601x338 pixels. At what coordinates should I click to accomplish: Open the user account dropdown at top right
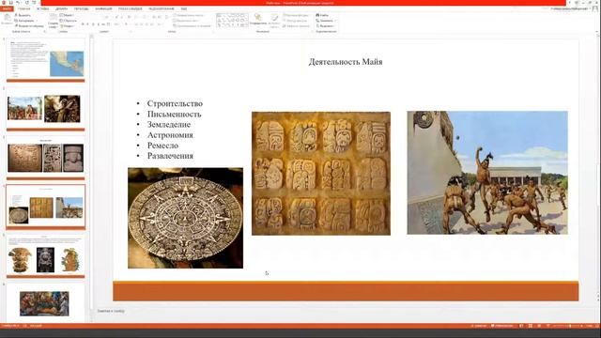[x=570, y=8]
